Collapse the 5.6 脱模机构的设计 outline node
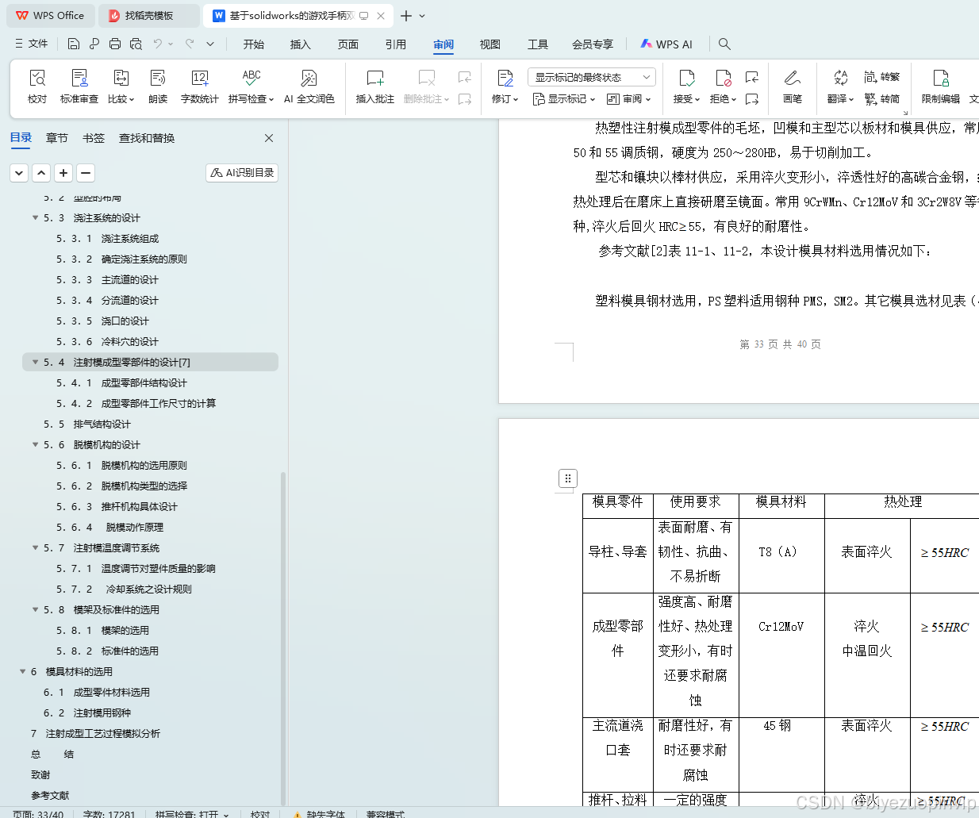The image size is (979, 818). click(x=35, y=444)
